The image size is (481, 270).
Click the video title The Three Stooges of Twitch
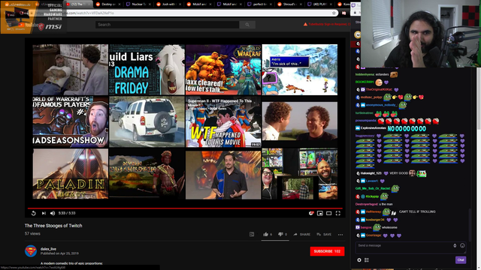tap(53, 226)
